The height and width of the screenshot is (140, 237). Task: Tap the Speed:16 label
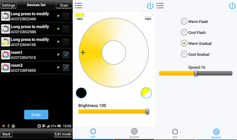(197, 67)
